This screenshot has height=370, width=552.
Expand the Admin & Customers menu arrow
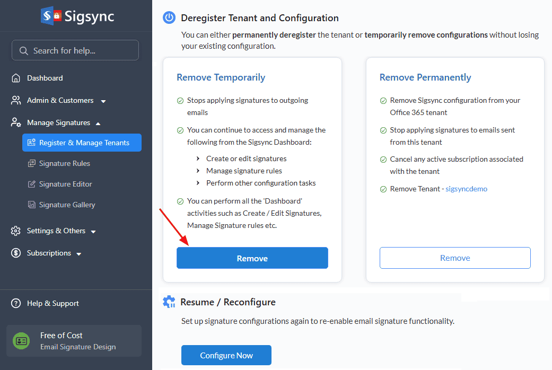pos(103,101)
